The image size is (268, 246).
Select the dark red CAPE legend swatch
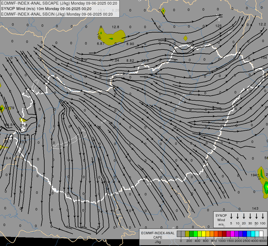click(224, 234)
